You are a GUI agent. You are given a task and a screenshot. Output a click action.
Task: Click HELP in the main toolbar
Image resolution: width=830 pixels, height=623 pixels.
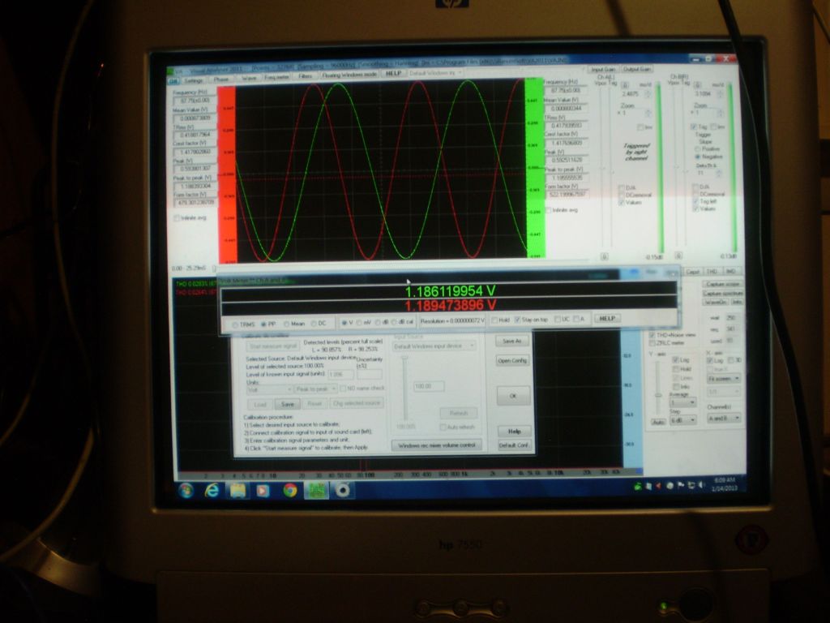click(393, 74)
